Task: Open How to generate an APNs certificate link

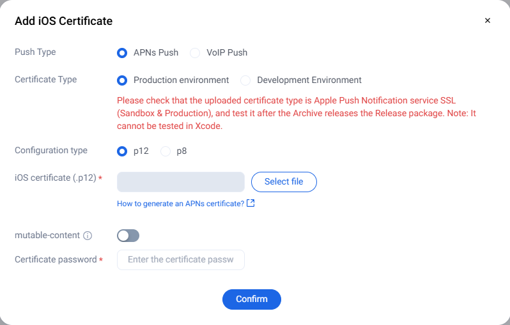Action: [x=180, y=204]
